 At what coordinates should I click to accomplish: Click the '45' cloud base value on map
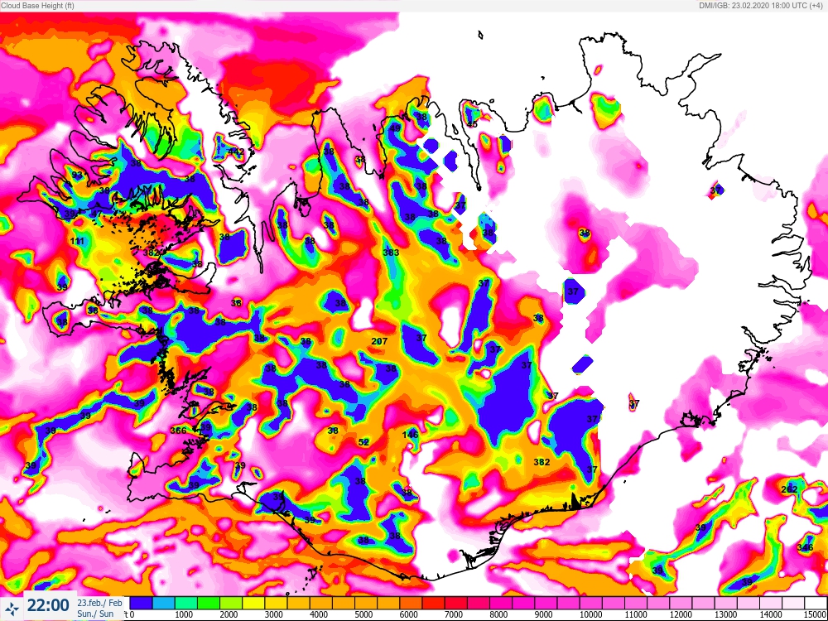pyautogui.click(x=473, y=124)
